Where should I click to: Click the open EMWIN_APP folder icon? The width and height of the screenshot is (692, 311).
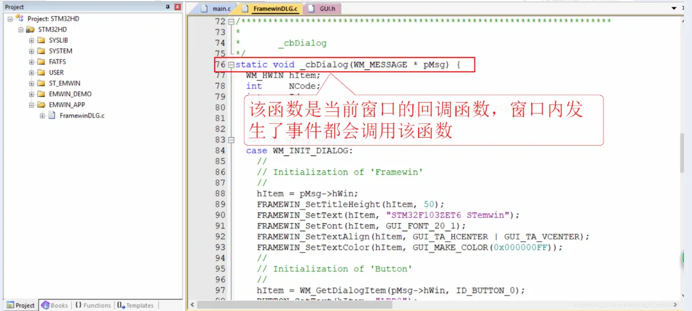tap(41, 104)
